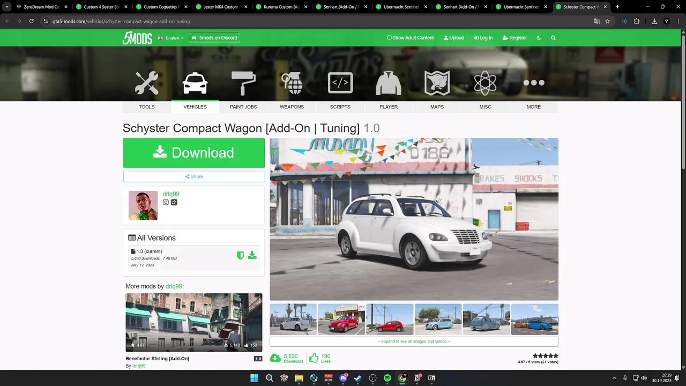Click the big green Download button
Screen dimensions: 686x386
click(x=193, y=153)
